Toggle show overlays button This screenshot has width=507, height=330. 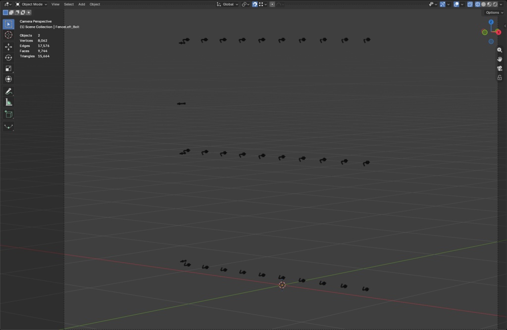point(456,4)
